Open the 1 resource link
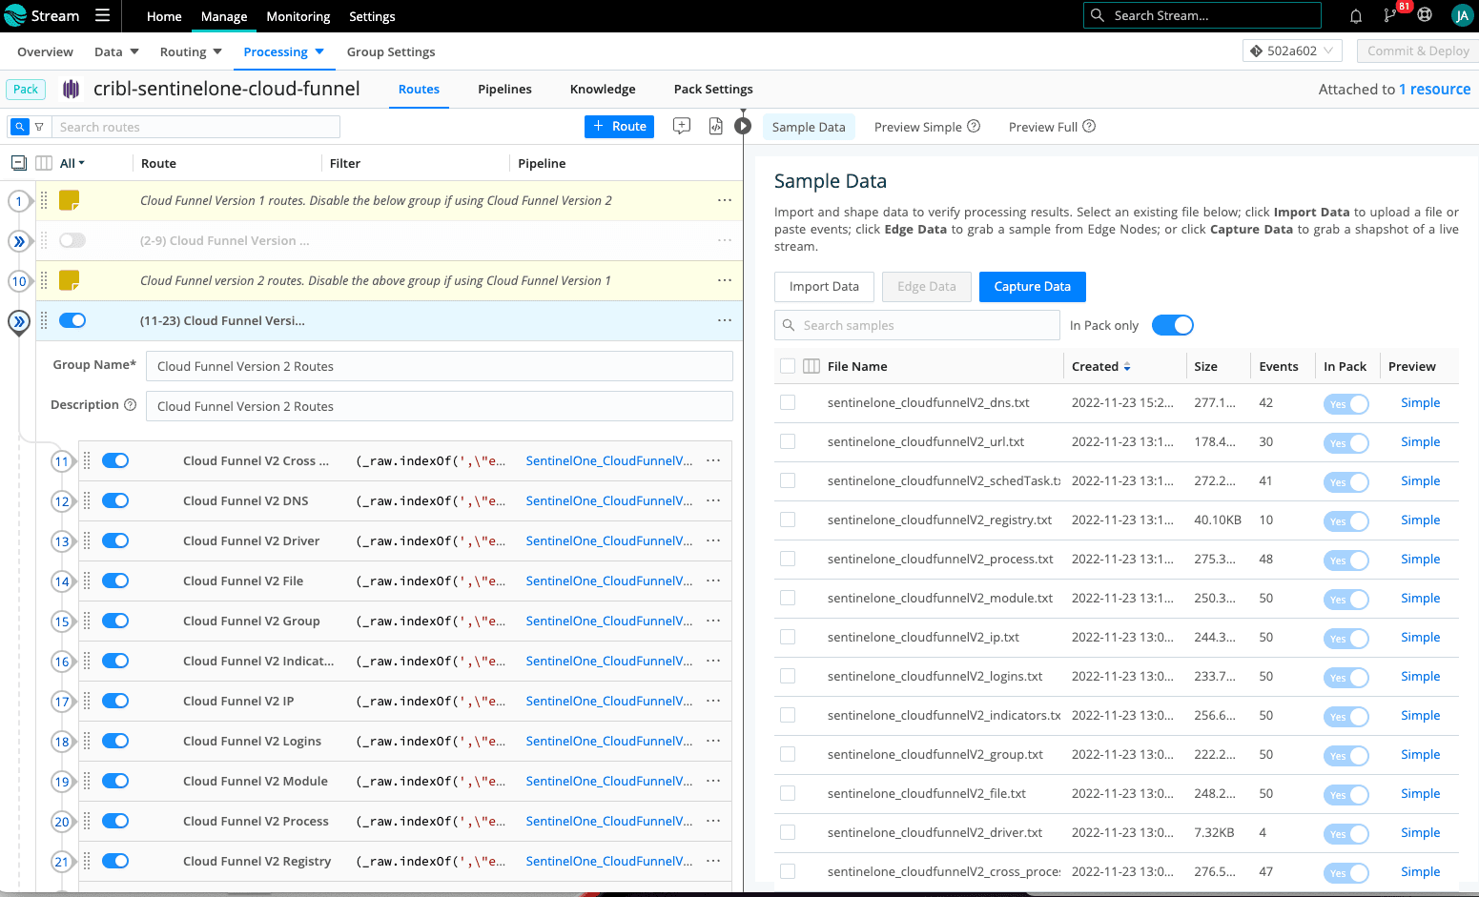Image resolution: width=1479 pixels, height=897 pixels. [1434, 90]
